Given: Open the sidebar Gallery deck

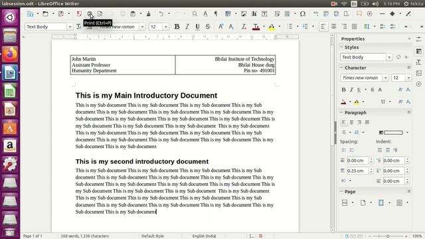Looking at the screenshot, I should 419,73.
